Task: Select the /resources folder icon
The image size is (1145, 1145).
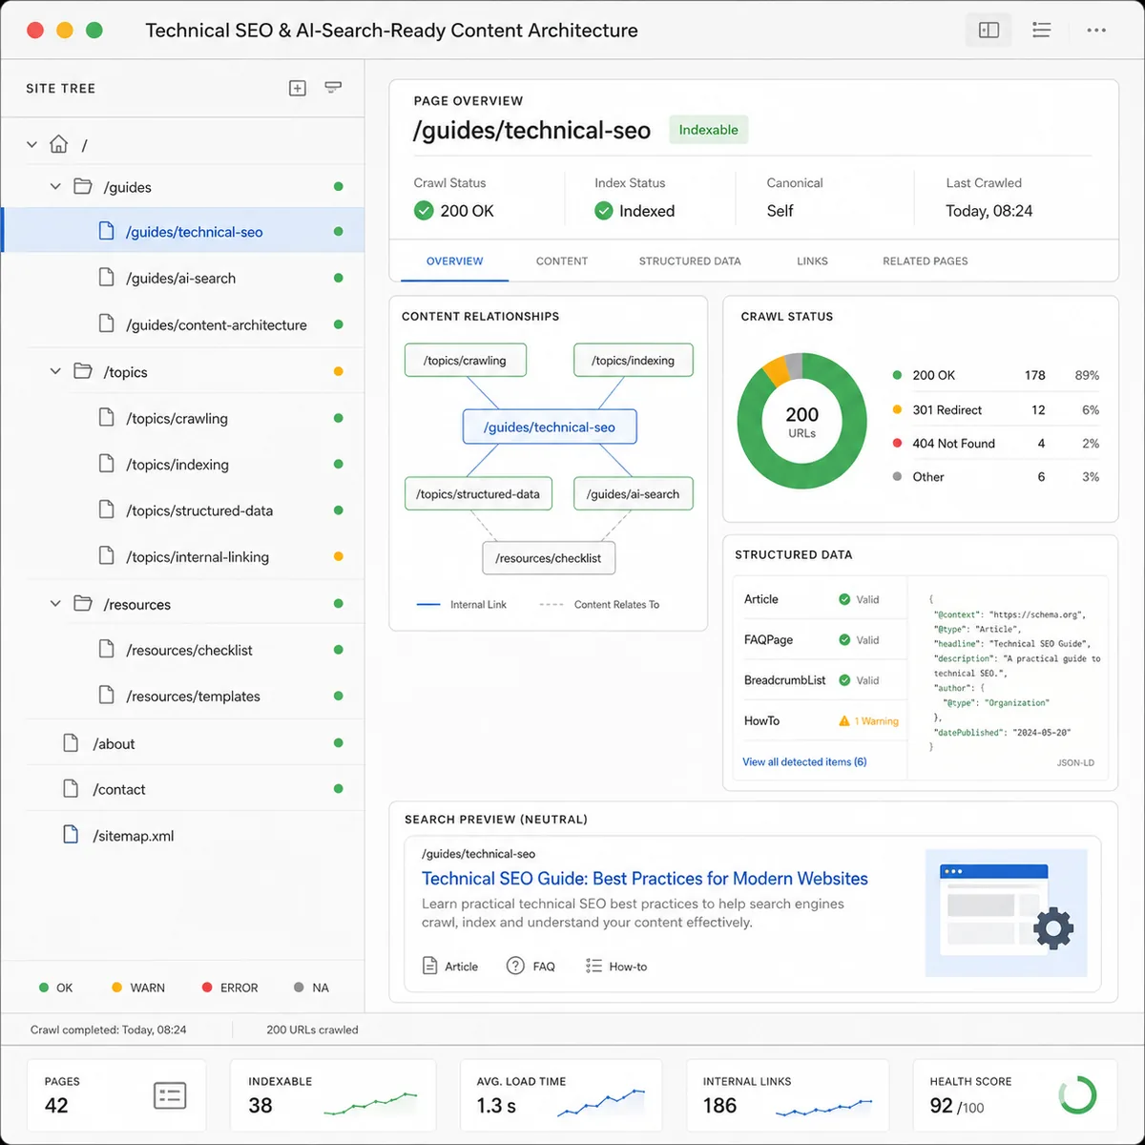Action: [83, 603]
